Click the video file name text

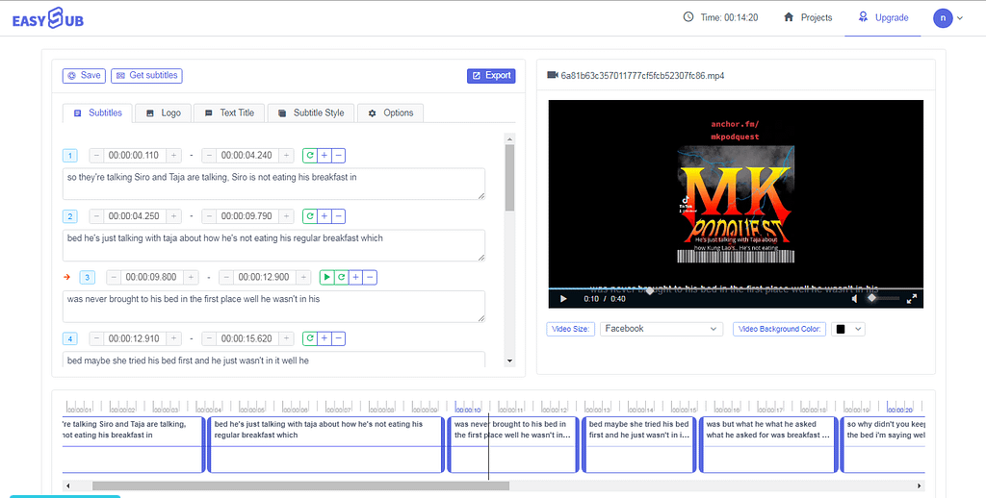point(642,75)
